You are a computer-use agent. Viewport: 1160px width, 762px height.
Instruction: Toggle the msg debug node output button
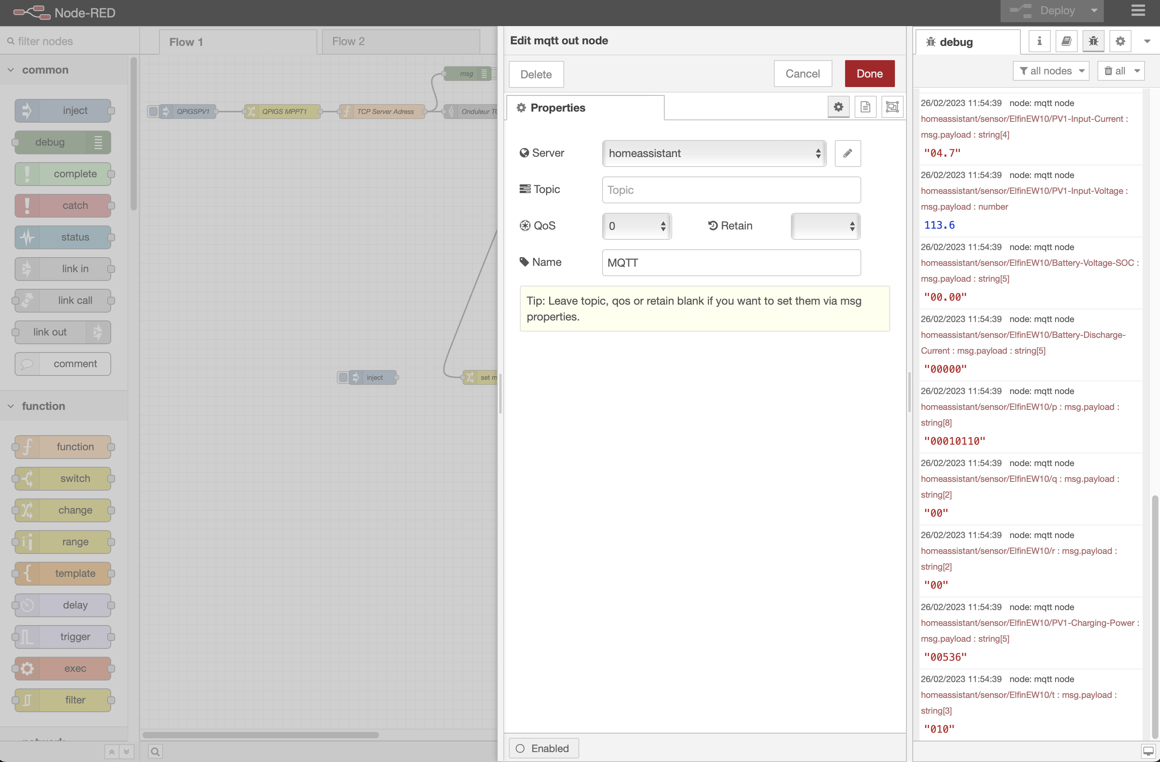tap(494, 74)
